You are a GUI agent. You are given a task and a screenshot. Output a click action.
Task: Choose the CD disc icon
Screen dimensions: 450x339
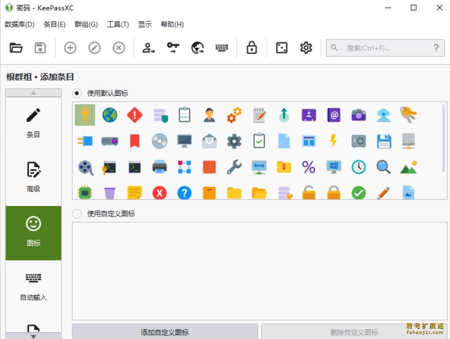pyautogui.click(x=159, y=141)
